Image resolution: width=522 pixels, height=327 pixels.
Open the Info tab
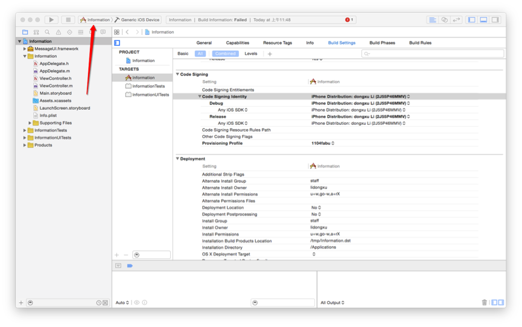310,43
